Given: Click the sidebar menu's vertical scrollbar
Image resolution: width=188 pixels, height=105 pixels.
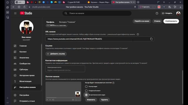Looking at the screenshot, I should [41, 65].
